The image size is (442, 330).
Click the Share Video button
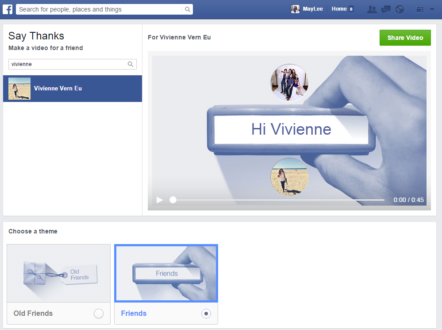(405, 38)
